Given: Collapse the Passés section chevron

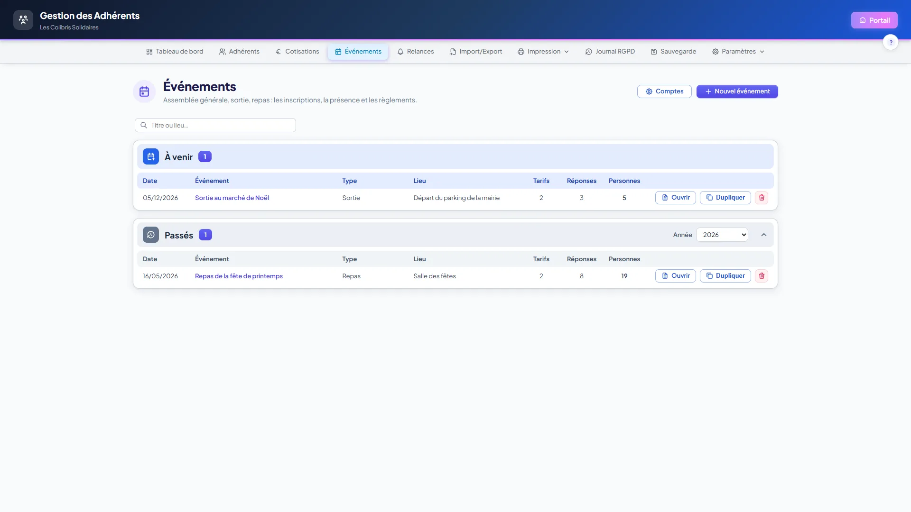Looking at the screenshot, I should pyautogui.click(x=764, y=235).
